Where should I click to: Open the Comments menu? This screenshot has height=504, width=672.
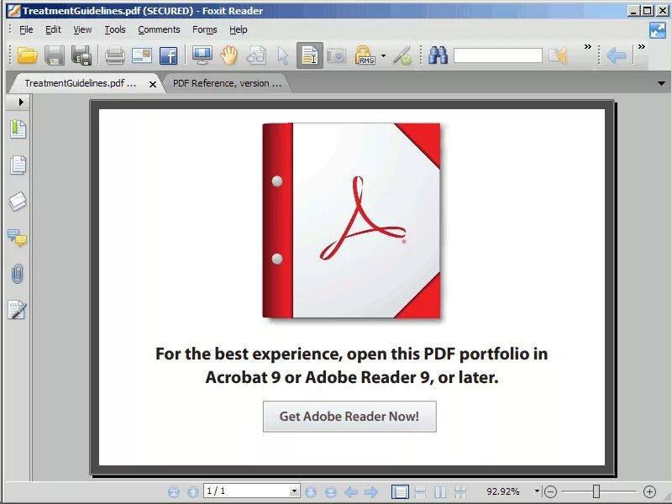point(159,29)
